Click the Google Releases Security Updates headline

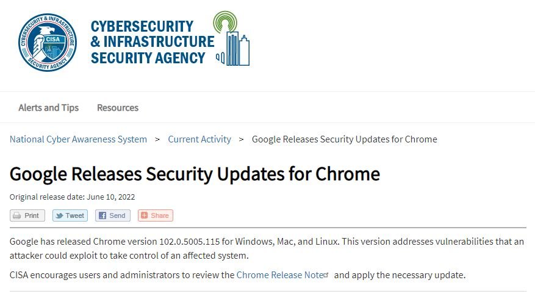[x=195, y=174]
